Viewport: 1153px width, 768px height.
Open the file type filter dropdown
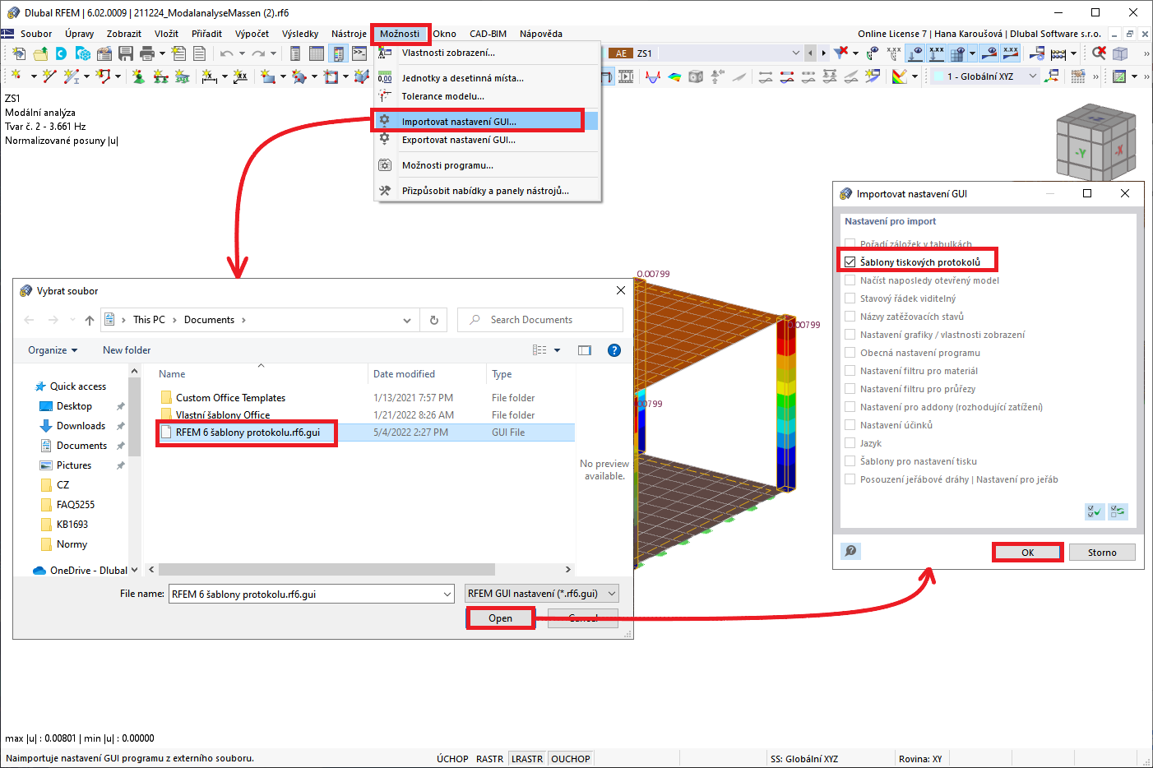543,594
